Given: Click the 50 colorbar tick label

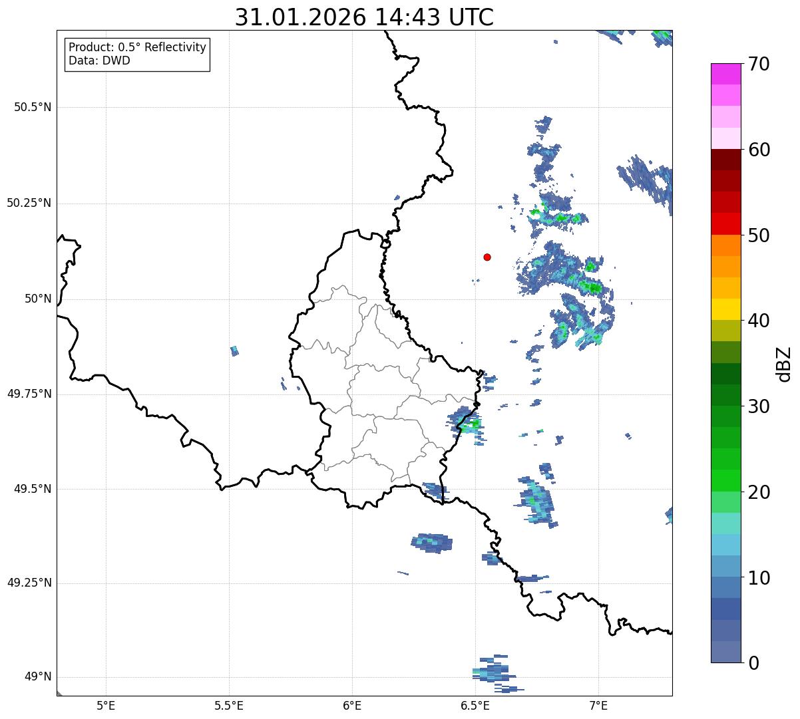Looking at the screenshot, I should pyautogui.click(x=759, y=235).
